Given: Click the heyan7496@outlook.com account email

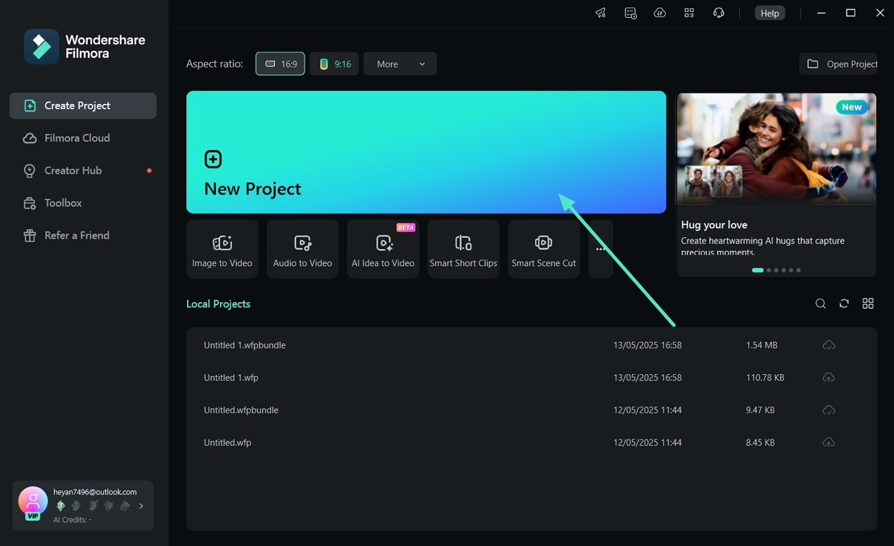Looking at the screenshot, I should [95, 492].
